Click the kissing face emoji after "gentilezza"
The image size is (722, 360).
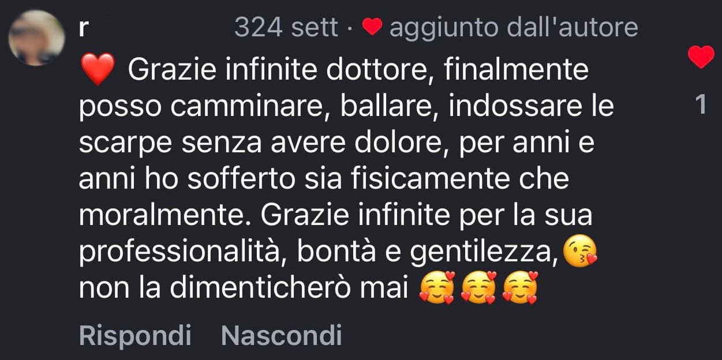pos(579,252)
